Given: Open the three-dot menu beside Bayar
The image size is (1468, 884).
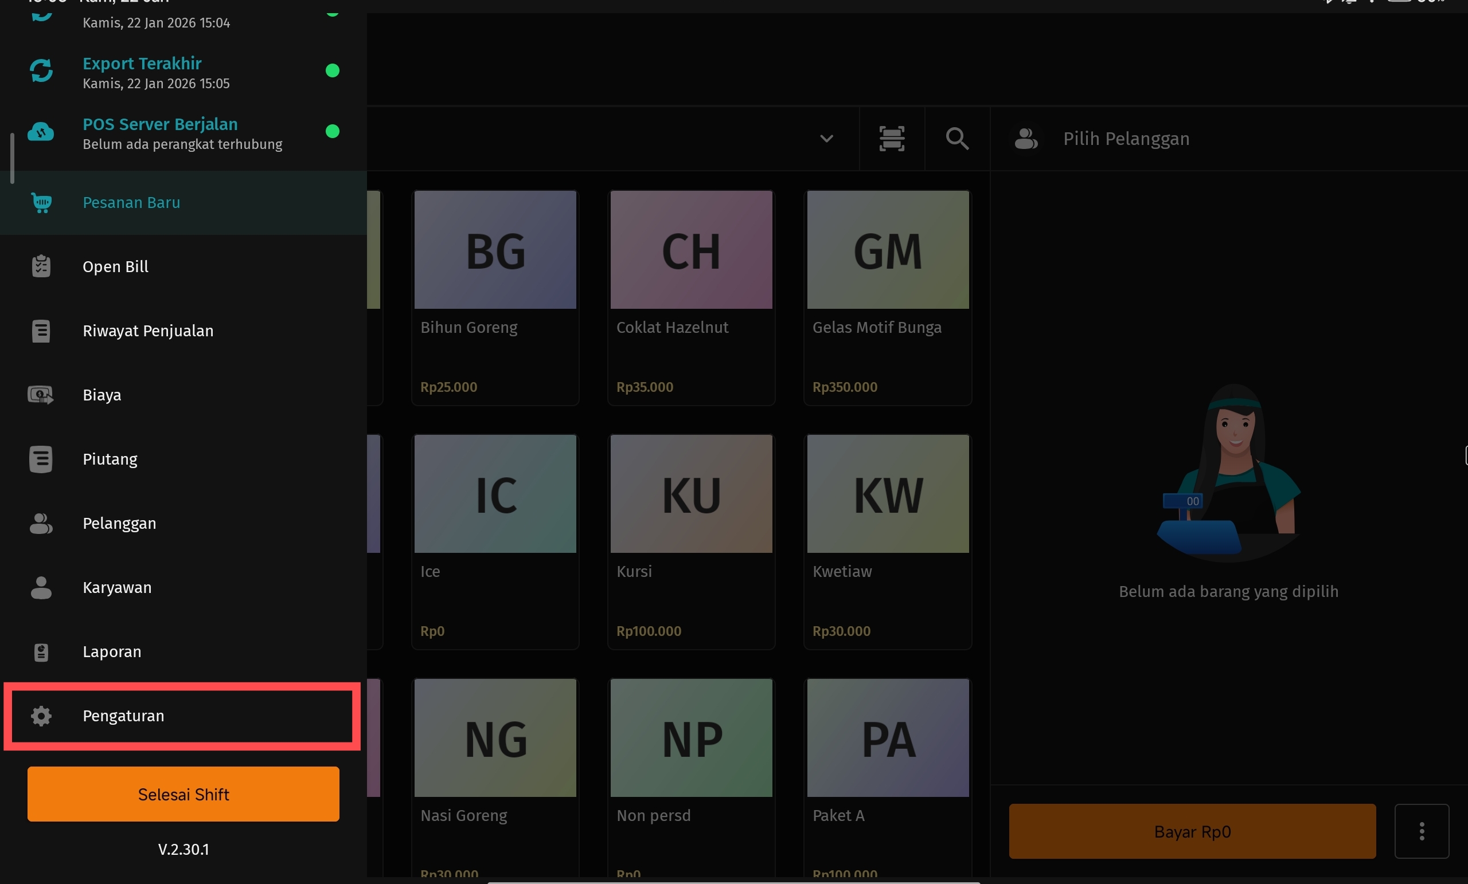Looking at the screenshot, I should point(1422,831).
